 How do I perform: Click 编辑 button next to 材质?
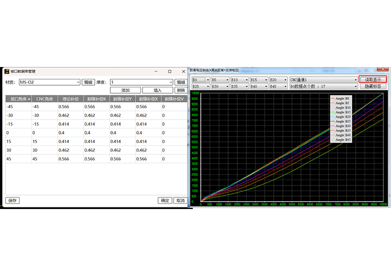point(88,82)
